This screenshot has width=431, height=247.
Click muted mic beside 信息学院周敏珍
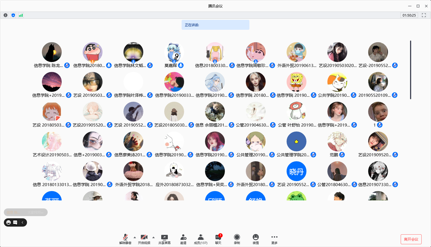(x=272, y=65)
